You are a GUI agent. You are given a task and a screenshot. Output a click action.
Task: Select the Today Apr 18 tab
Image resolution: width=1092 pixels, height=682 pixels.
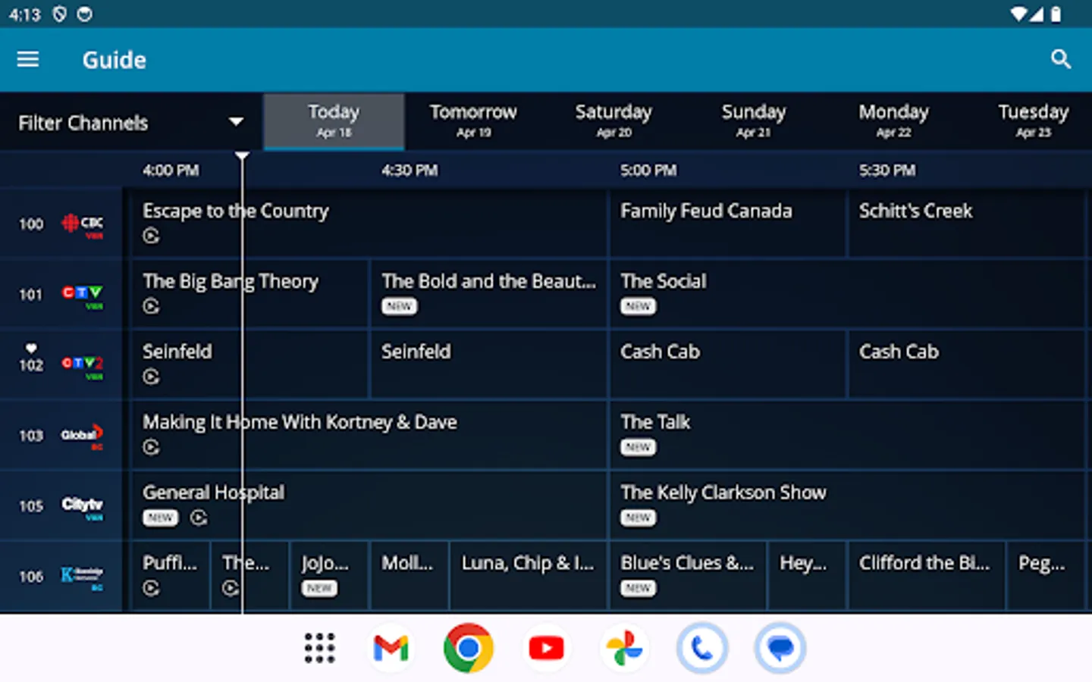(334, 121)
